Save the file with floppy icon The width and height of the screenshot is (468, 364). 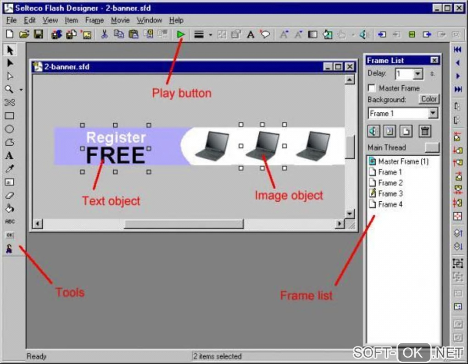click(x=38, y=34)
